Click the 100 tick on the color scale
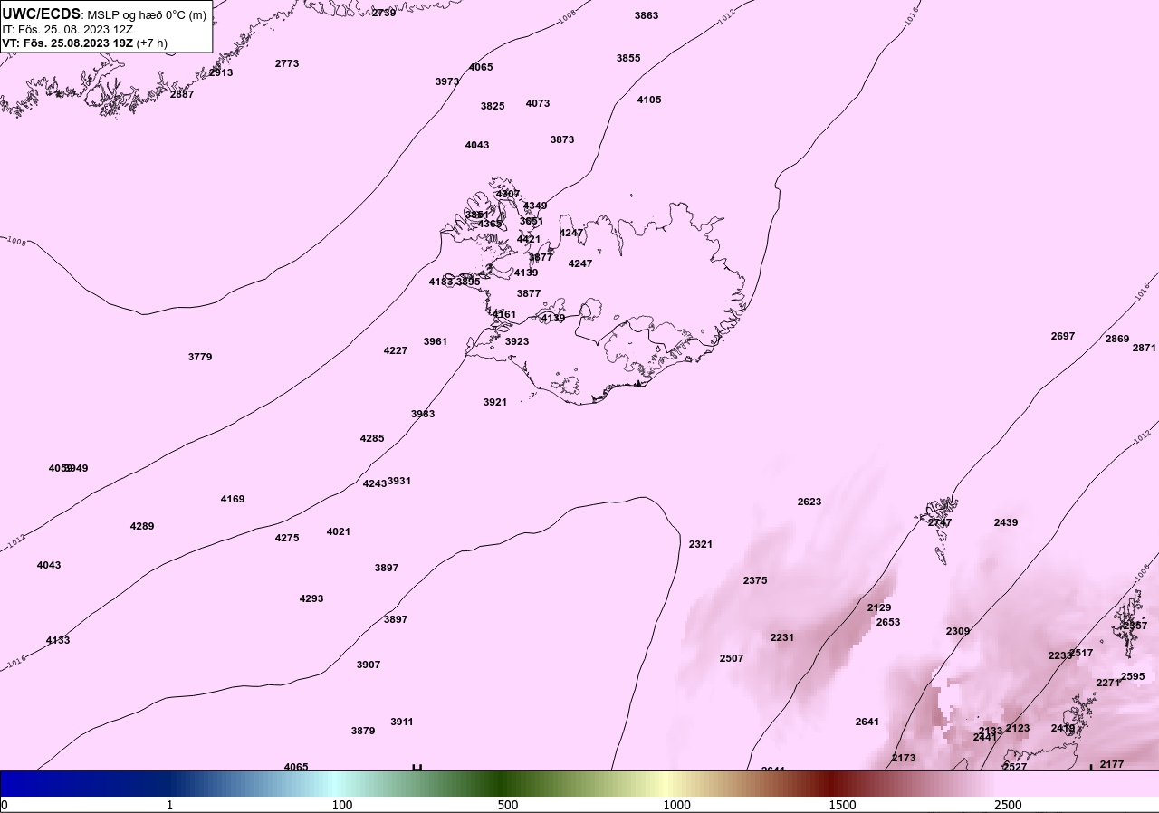The height and width of the screenshot is (813, 1159). click(x=342, y=805)
